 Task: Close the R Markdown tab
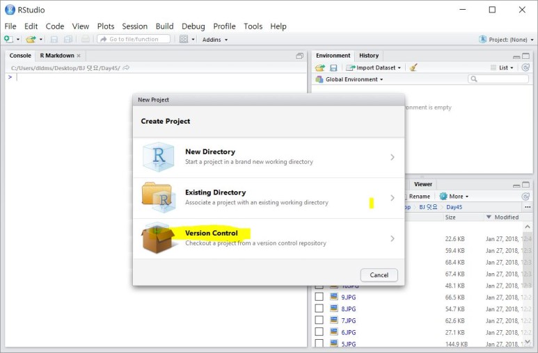click(79, 56)
